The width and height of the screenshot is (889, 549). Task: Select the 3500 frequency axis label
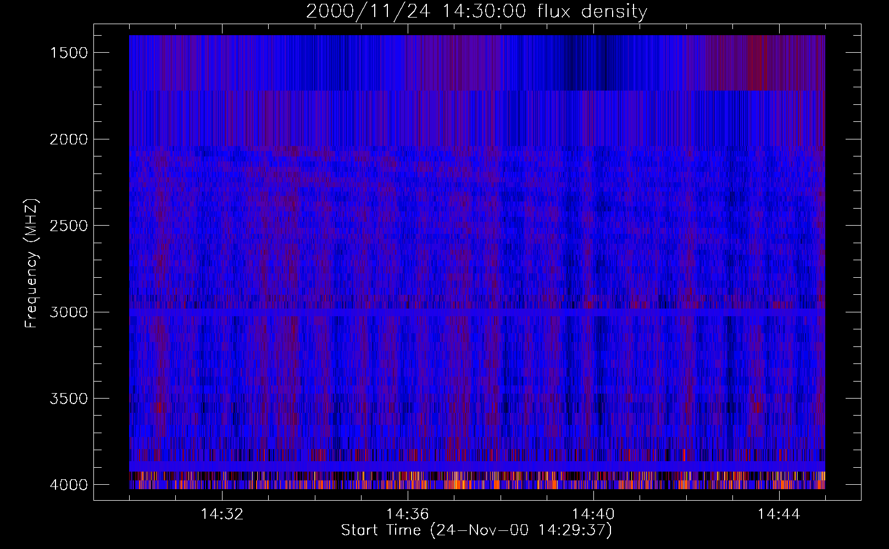click(x=69, y=399)
